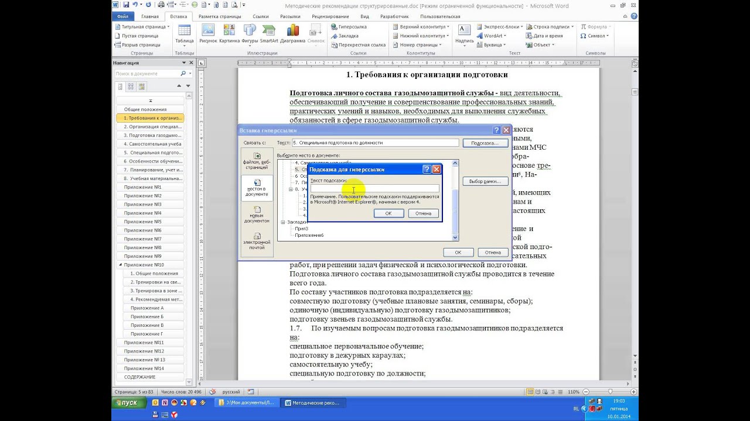Switch to the Главная tab

149,16
